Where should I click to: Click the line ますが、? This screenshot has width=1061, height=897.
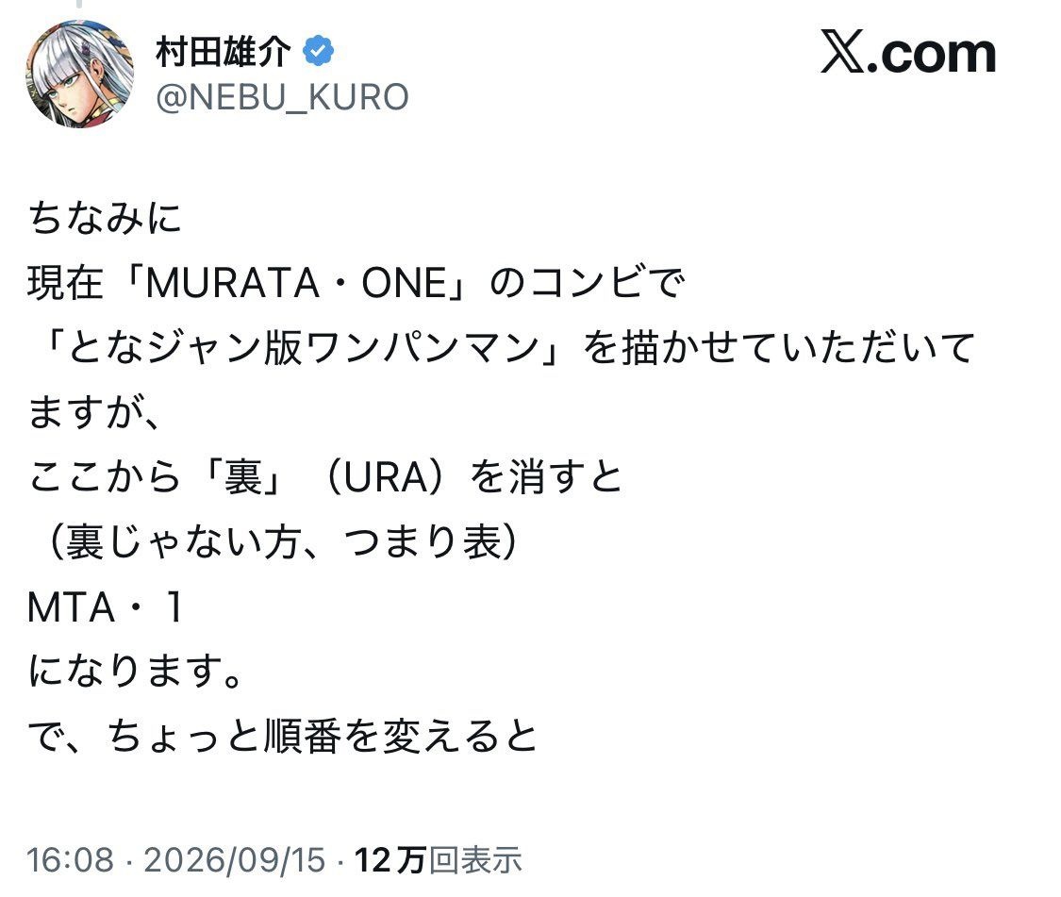pos(94,413)
